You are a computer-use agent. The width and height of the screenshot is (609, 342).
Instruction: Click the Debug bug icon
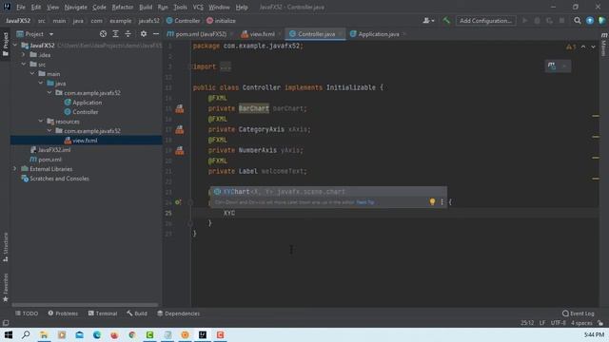click(x=537, y=21)
